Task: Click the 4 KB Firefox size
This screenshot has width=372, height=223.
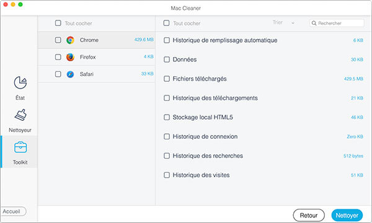Action: pos(149,56)
